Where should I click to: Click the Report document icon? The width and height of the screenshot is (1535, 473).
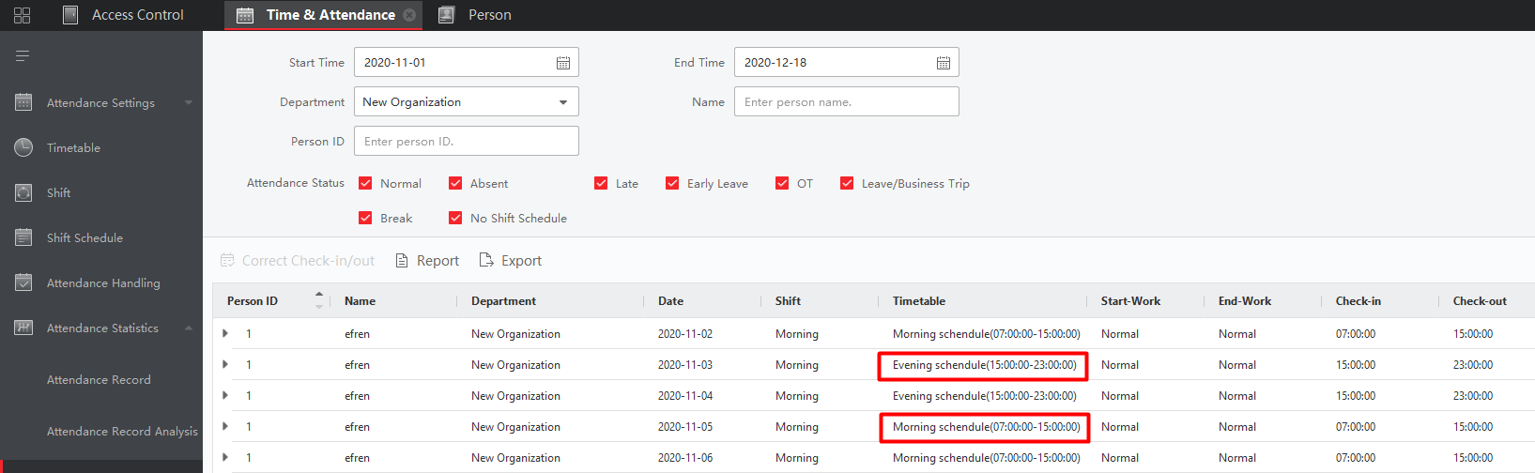pyautogui.click(x=402, y=260)
